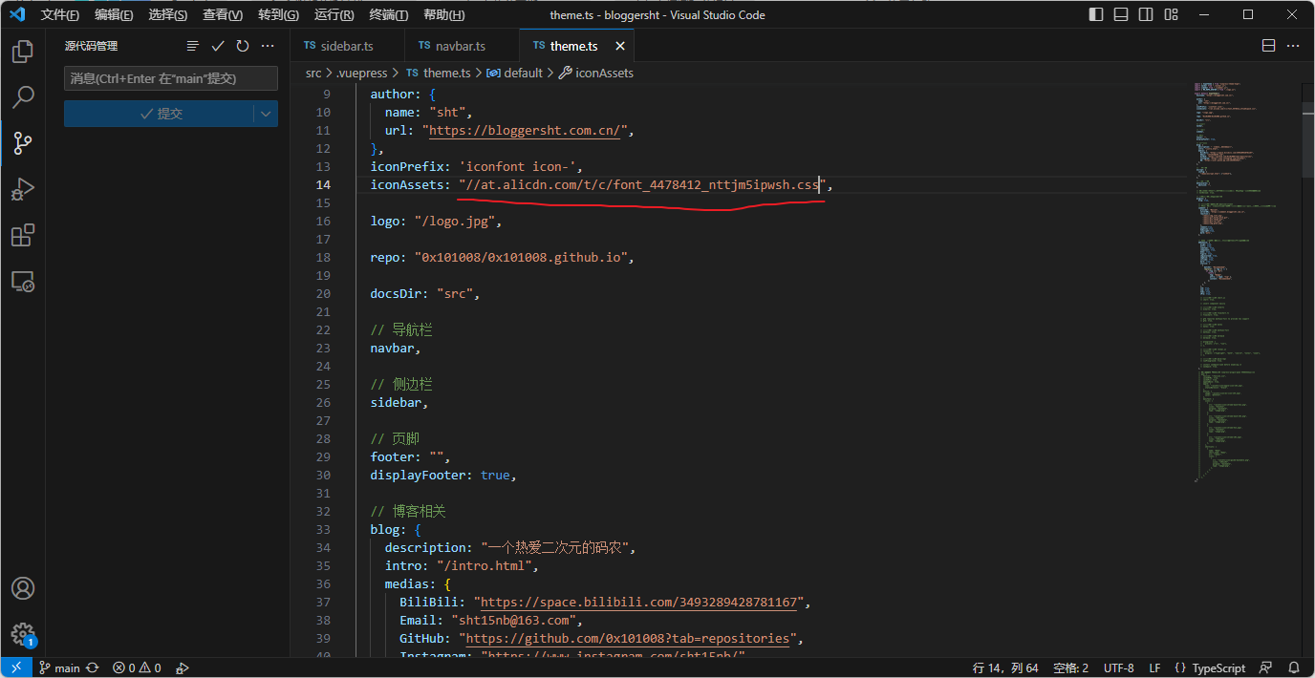
Task: Click the main branch in status bar
Action: pos(59,667)
